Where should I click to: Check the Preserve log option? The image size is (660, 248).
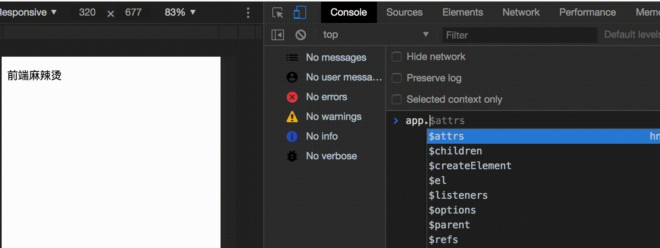click(x=397, y=78)
